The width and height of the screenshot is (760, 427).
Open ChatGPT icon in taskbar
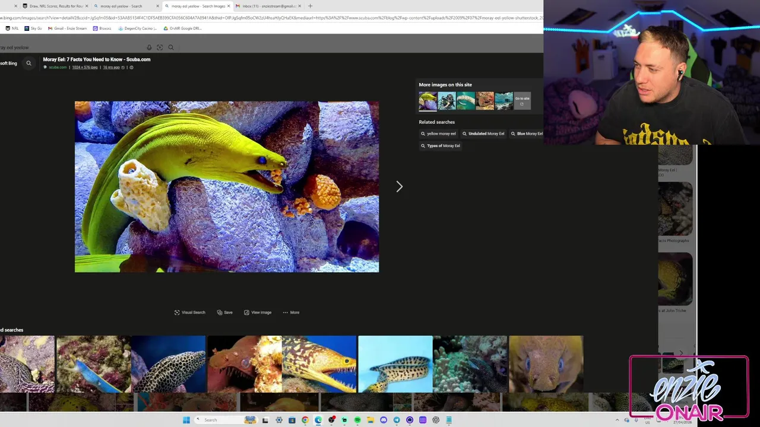(436, 420)
